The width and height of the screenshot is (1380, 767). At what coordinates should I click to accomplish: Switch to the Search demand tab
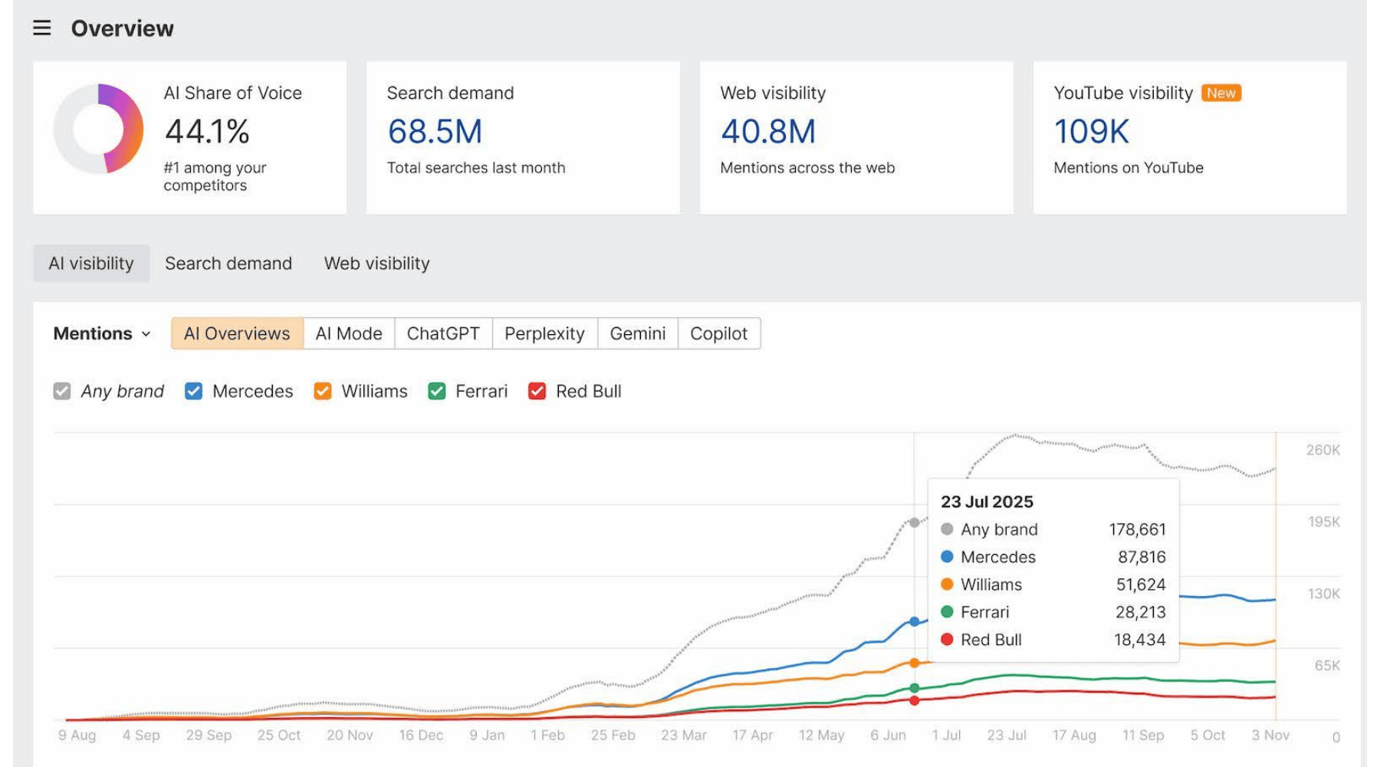[x=228, y=264]
